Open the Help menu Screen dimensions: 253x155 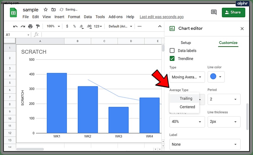[x=130, y=17]
